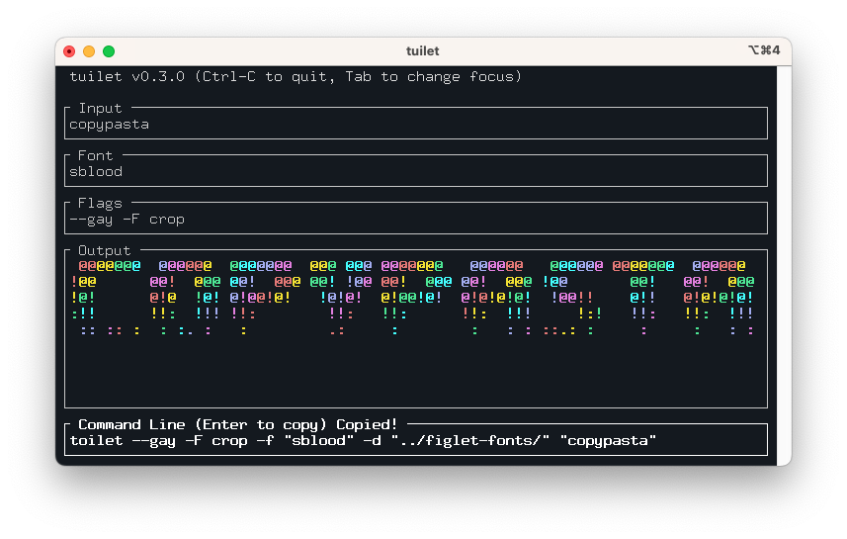Select the Command Line box to copy command

415,440
